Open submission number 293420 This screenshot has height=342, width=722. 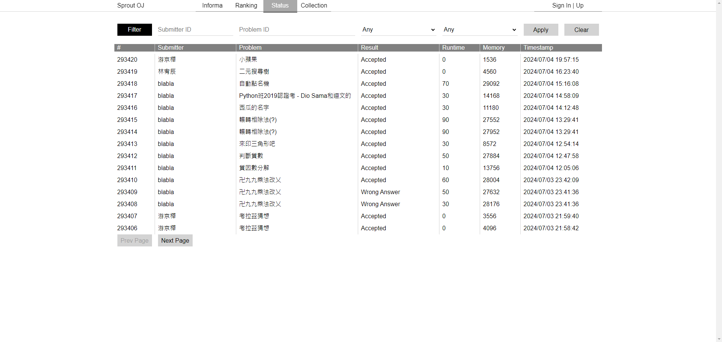coord(127,60)
